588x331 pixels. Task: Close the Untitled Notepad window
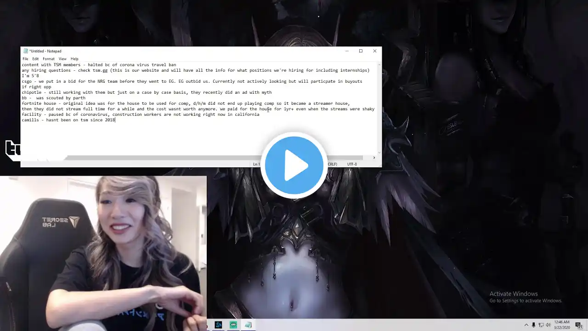pos(374,51)
